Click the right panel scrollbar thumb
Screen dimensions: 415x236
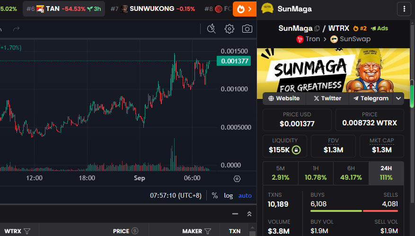[x=412, y=93]
